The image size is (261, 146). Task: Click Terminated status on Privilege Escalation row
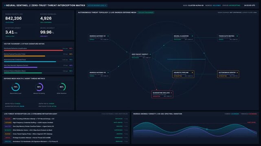[x=118, y=138]
